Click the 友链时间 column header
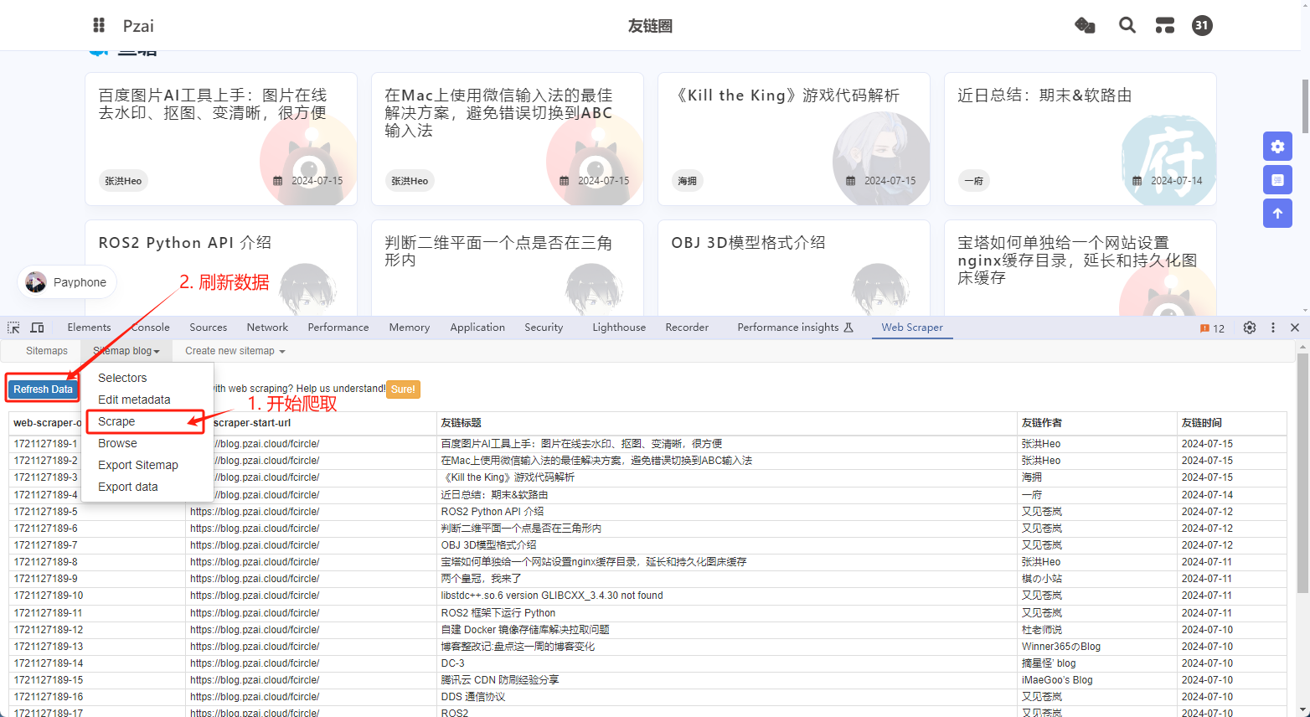This screenshot has width=1310, height=717. (1231, 423)
